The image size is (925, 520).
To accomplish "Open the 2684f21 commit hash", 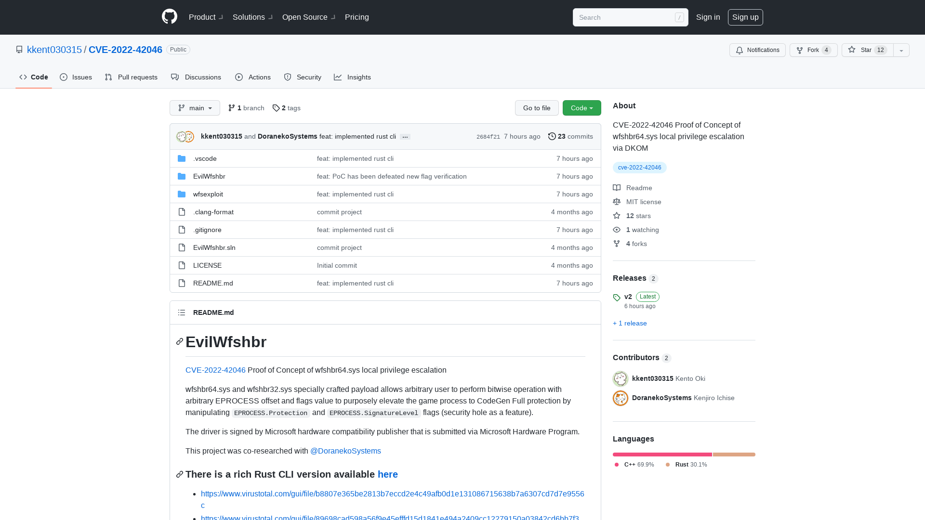I will (x=488, y=137).
